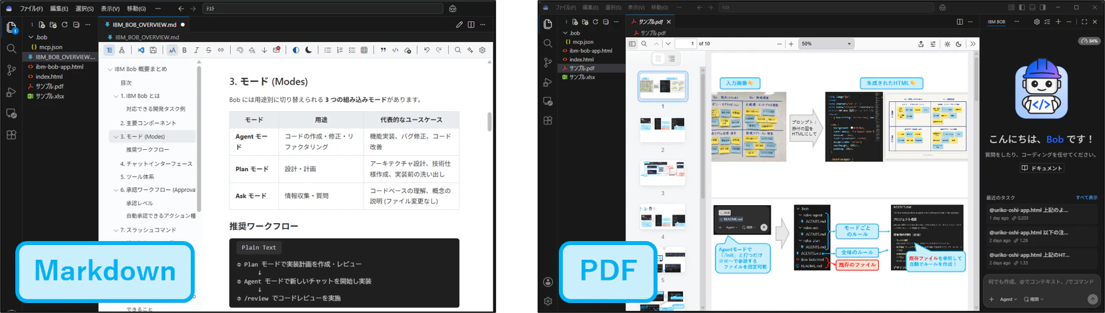Zoom in with plus button in PDF toolbar
This screenshot has width=1105, height=313.
click(791, 44)
